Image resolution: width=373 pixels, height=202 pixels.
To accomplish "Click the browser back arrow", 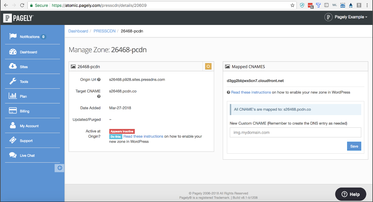I will tap(6, 5).
